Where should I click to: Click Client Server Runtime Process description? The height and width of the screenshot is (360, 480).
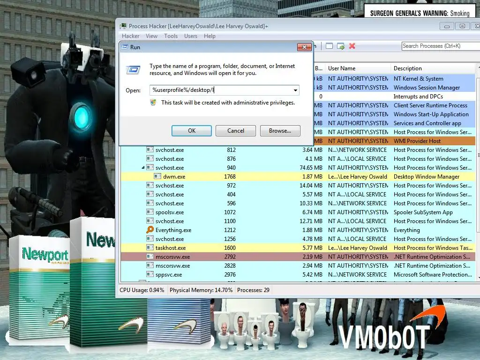430,105
